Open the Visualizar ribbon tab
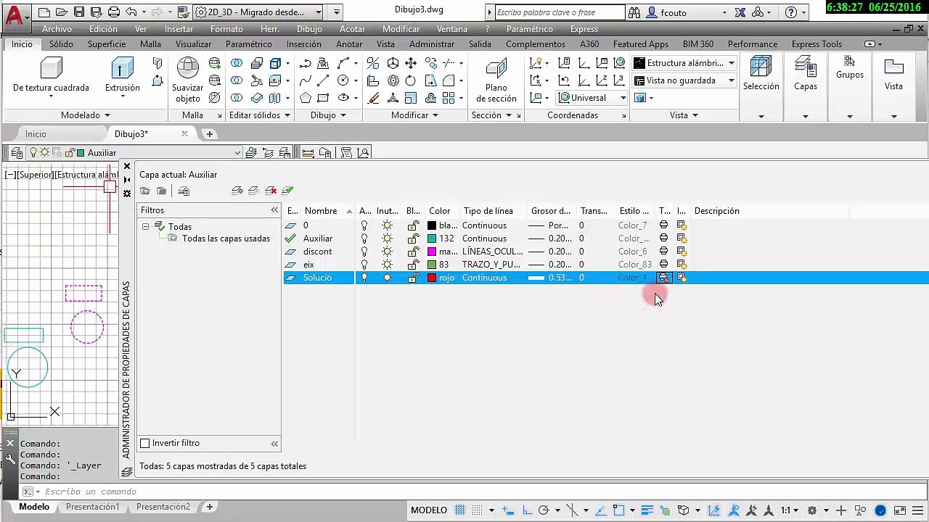Image resolution: width=929 pixels, height=522 pixels. [193, 44]
